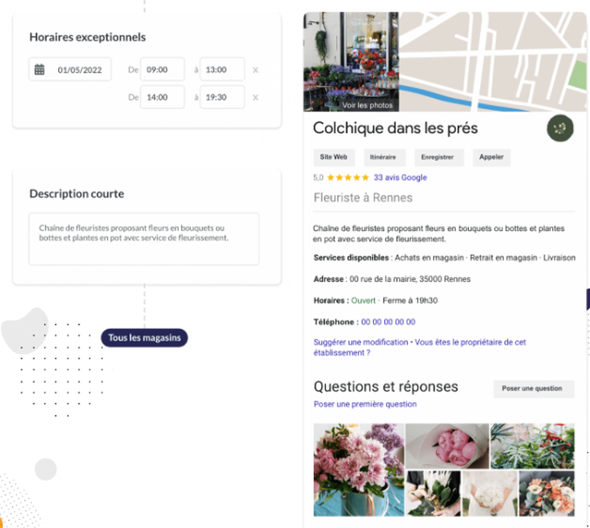This screenshot has height=528, width=590.
Task: Click the map preview of Rennes
Action: 493,62
